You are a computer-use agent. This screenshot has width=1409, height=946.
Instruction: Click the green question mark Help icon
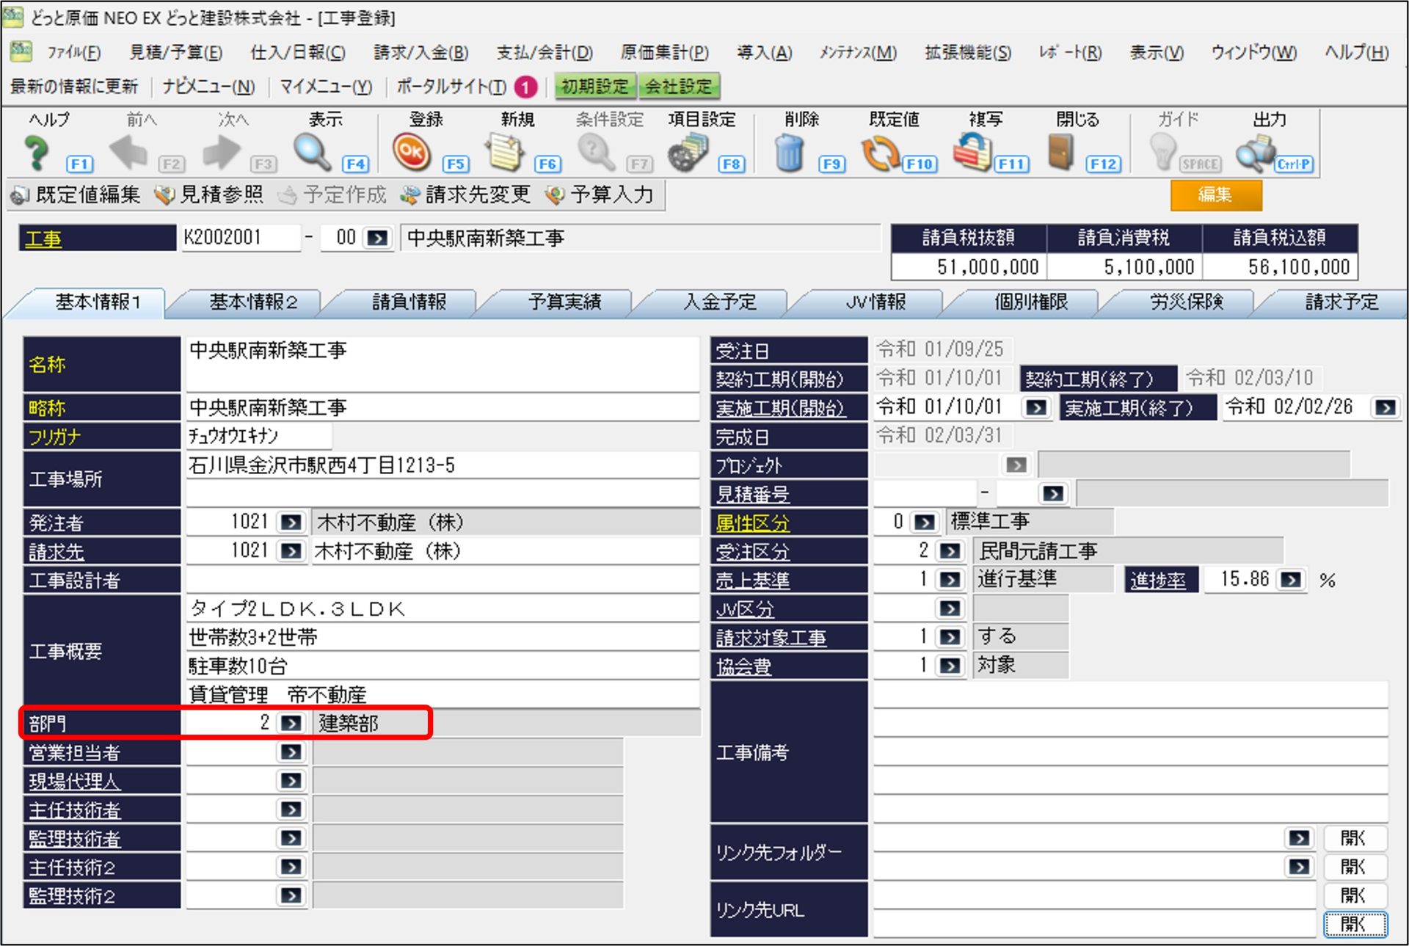37,153
